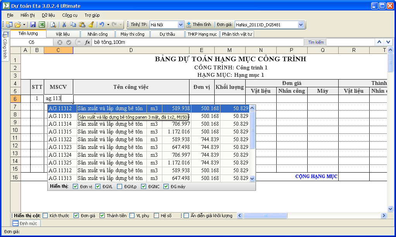
Task: Select AG.11315 row in suggestion list
Action: click(148, 131)
